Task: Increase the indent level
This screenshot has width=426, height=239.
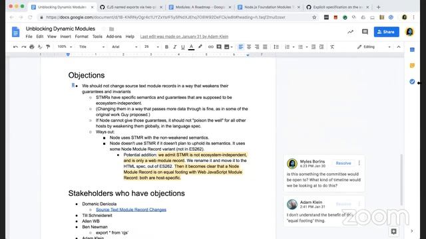Action: (321, 47)
